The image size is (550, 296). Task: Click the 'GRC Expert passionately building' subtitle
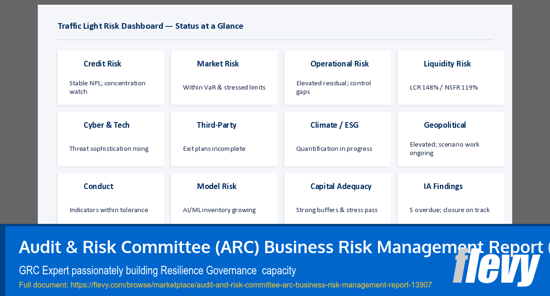tap(157, 271)
